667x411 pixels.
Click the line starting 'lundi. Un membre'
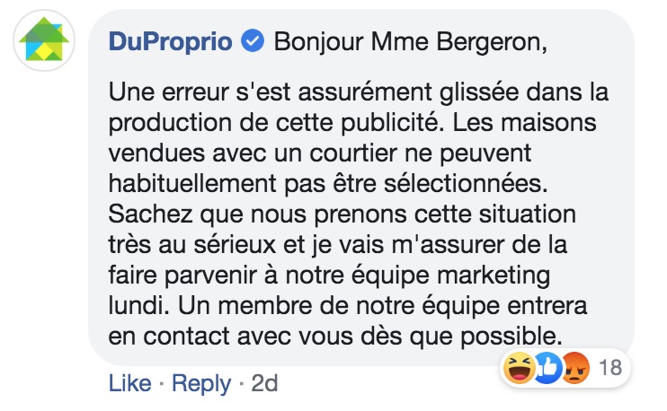pos(348,306)
